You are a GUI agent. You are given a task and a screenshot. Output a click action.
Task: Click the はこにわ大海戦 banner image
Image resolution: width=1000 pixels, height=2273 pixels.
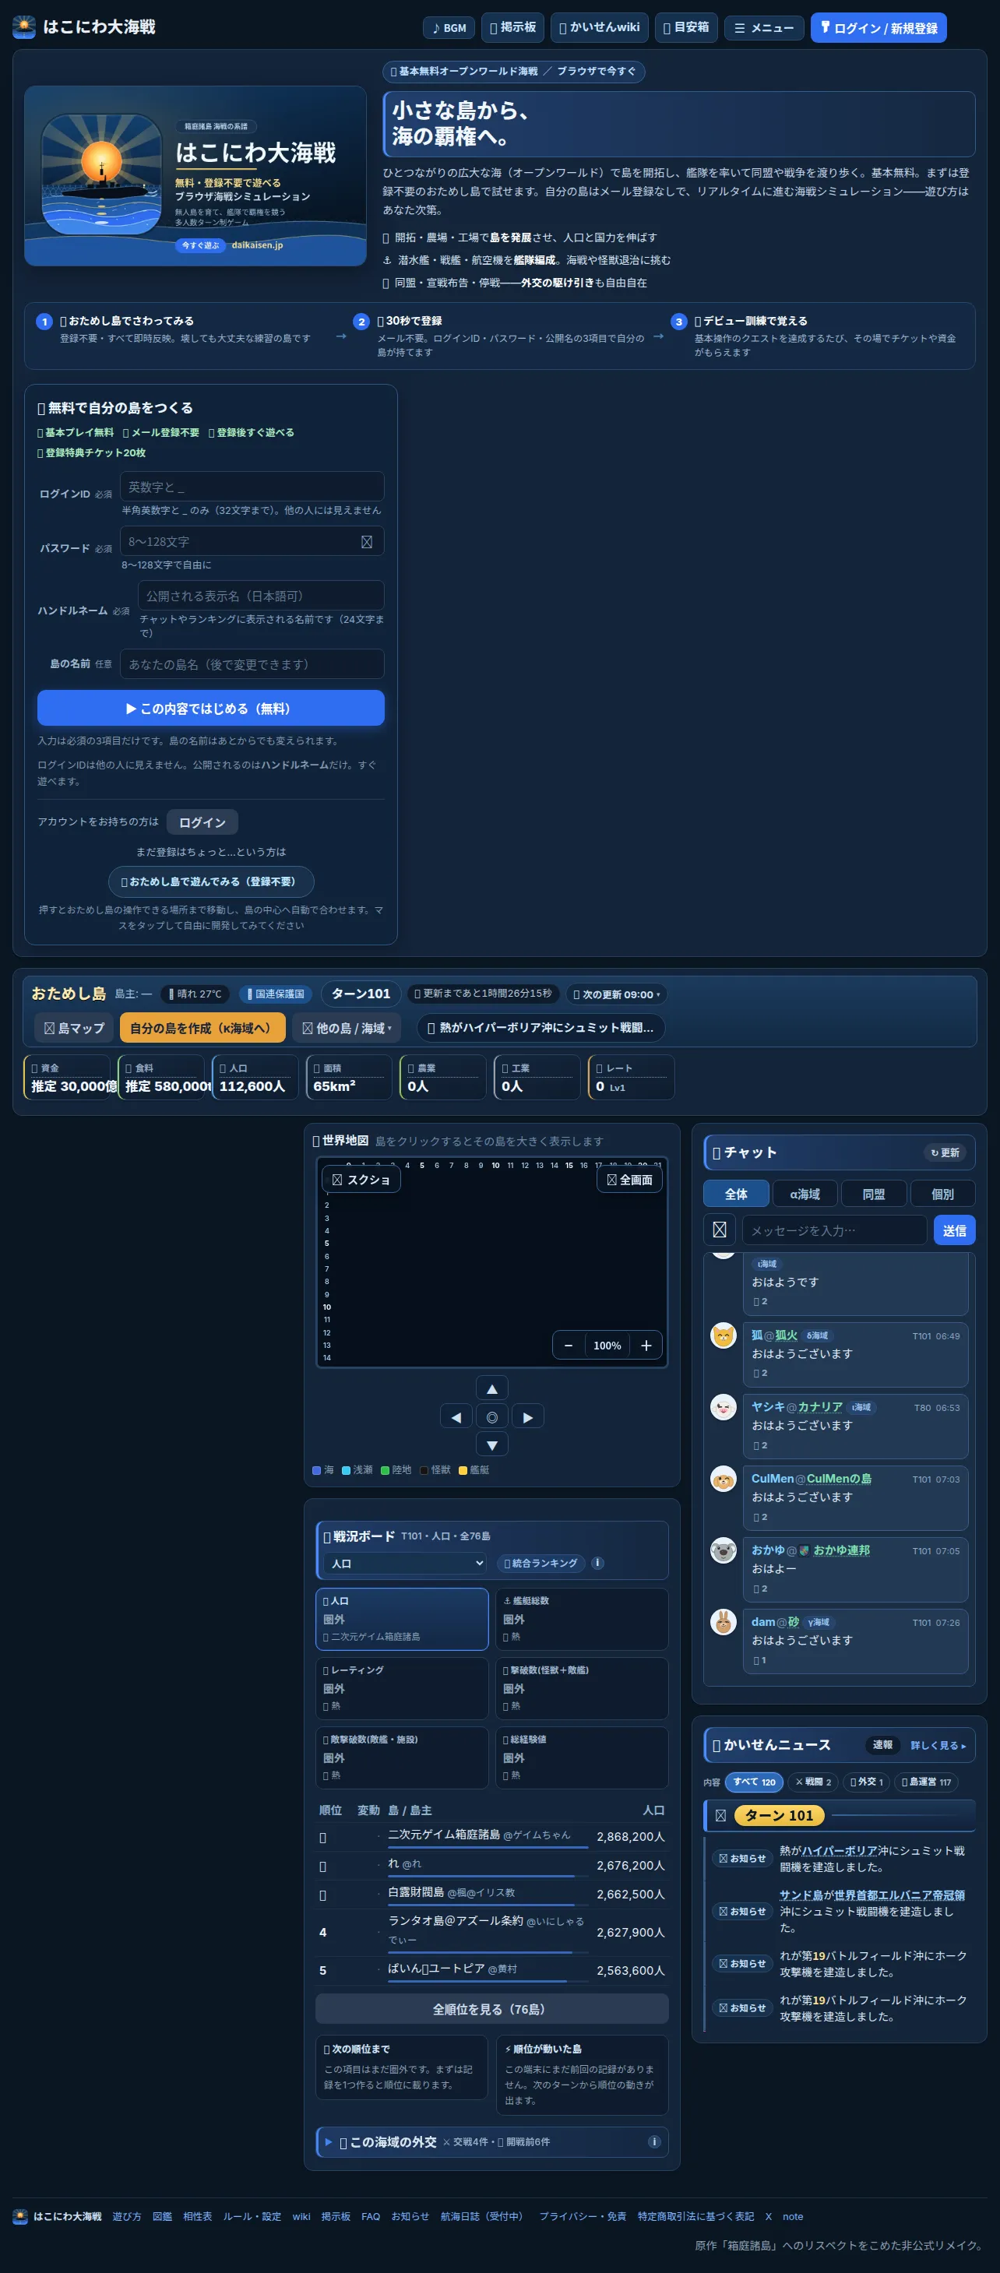[195, 175]
